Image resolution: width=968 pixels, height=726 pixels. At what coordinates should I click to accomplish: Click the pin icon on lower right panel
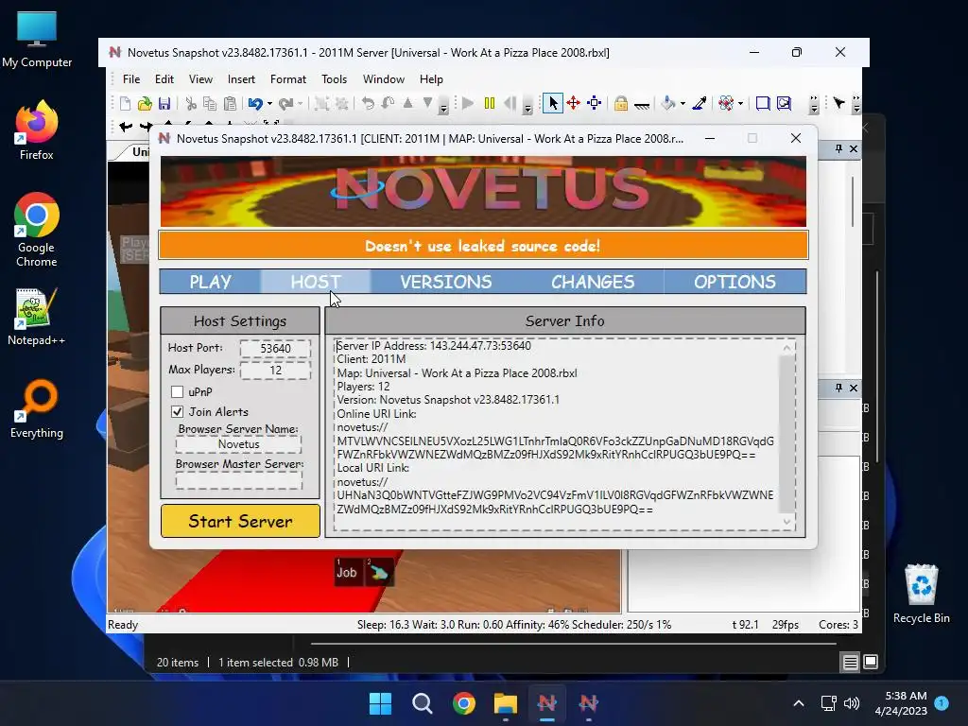(x=839, y=388)
